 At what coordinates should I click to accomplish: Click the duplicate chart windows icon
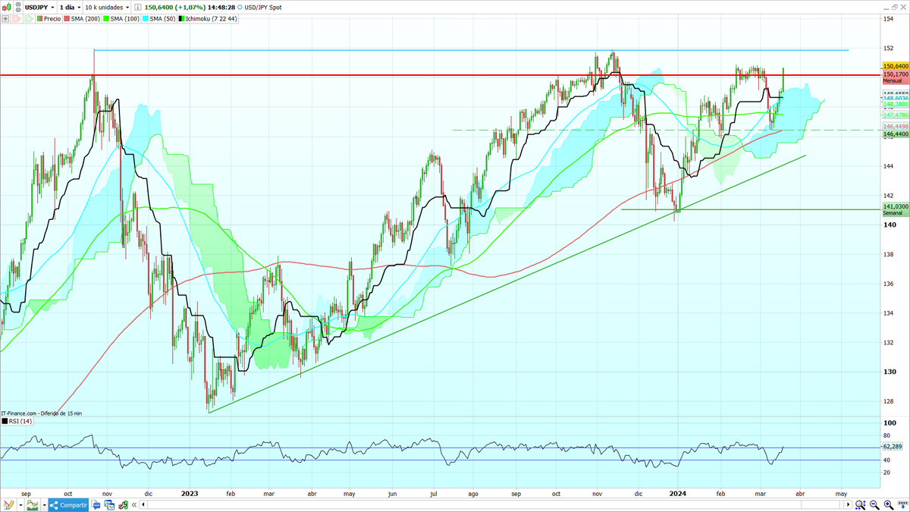(109, 505)
